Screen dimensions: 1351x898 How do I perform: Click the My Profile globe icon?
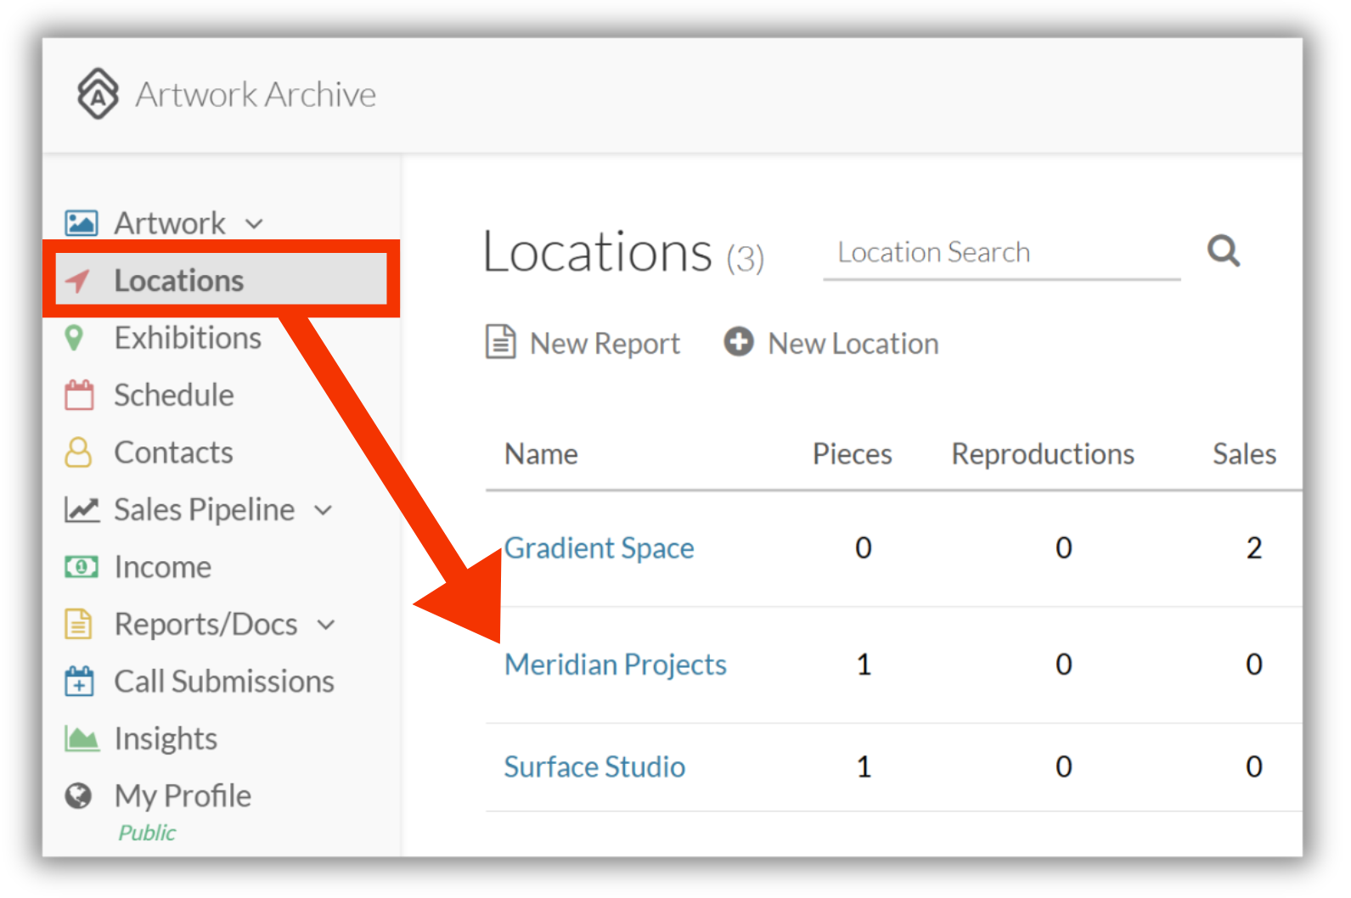[x=78, y=795]
